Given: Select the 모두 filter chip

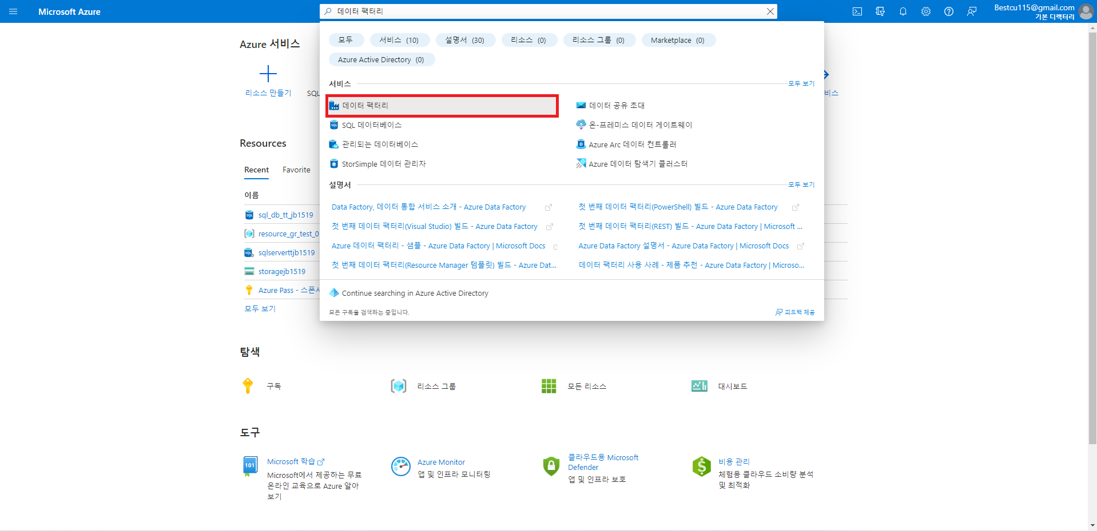Looking at the screenshot, I should [346, 40].
